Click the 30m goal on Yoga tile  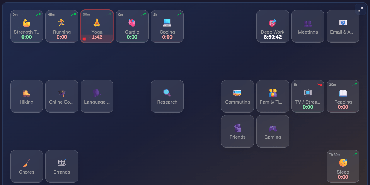[86, 15]
